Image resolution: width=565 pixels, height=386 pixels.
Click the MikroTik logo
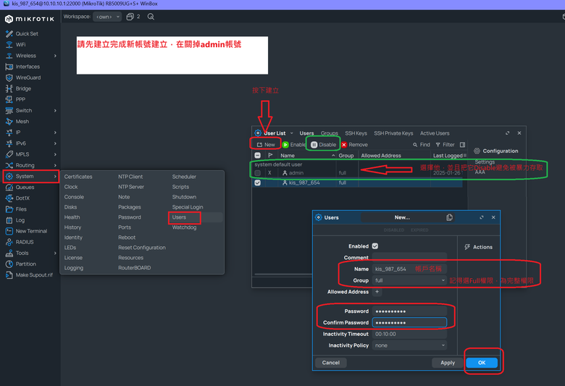point(30,19)
